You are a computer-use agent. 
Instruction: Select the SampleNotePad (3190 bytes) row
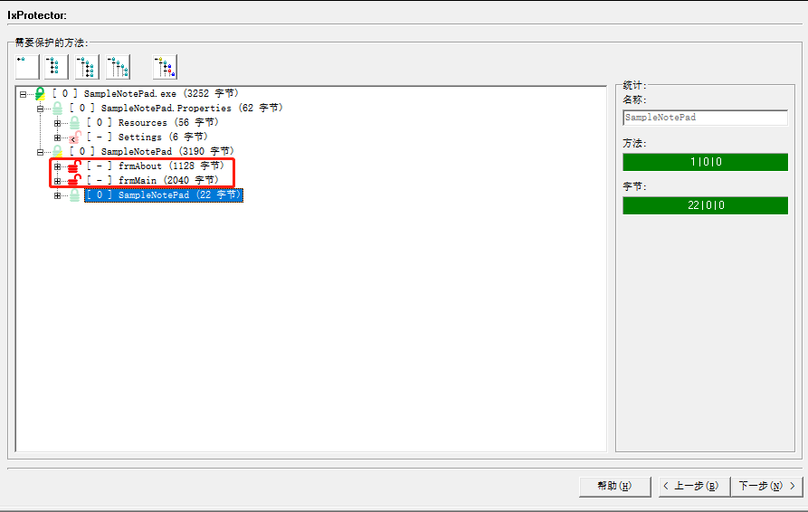(151, 151)
